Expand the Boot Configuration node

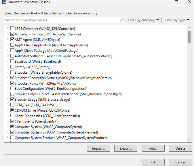pos(7,88)
